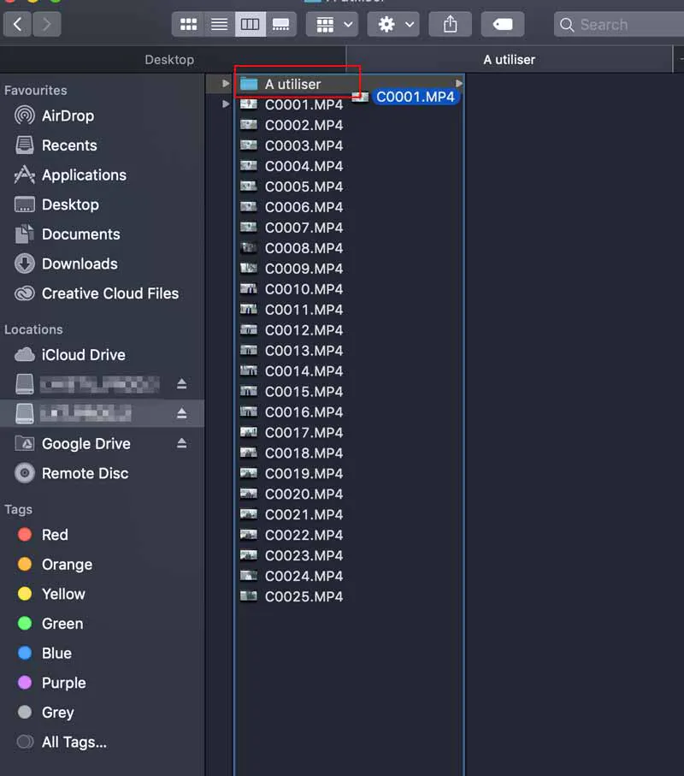Select file C0011.MP4
Screen dimensions: 684x776
tap(304, 310)
